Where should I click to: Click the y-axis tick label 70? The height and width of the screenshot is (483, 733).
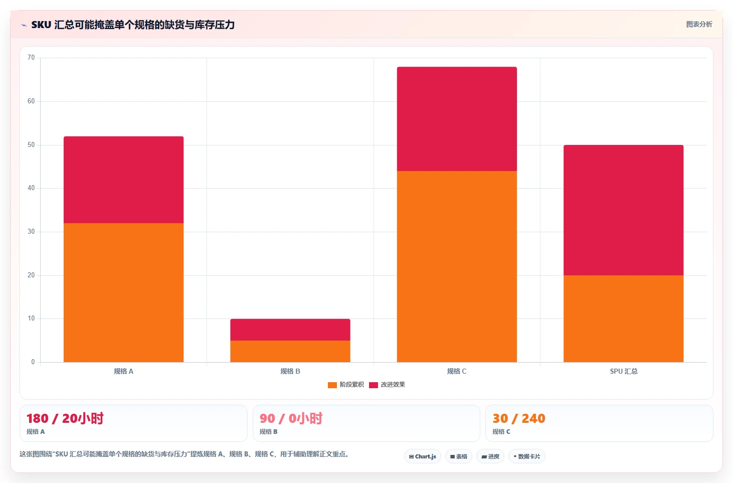31,58
